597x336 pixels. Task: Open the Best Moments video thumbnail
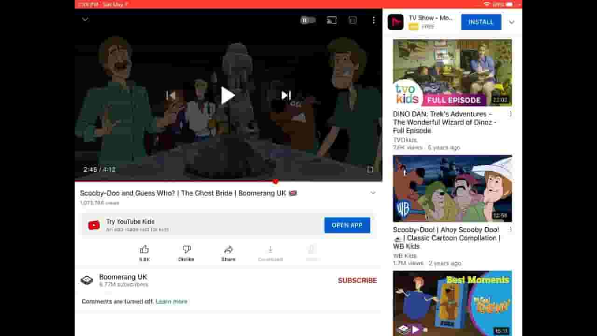coord(452,303)
